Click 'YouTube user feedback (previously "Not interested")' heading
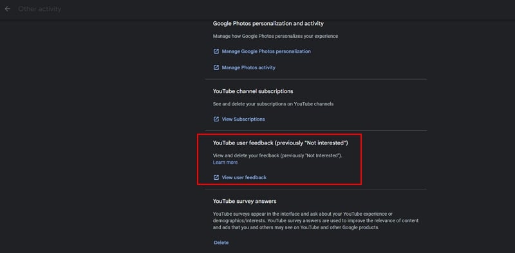This screenshot has height=253, width=515. 281,143
